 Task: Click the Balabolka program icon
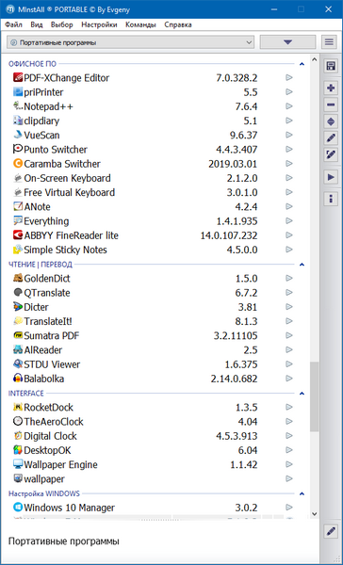(18, 379)
